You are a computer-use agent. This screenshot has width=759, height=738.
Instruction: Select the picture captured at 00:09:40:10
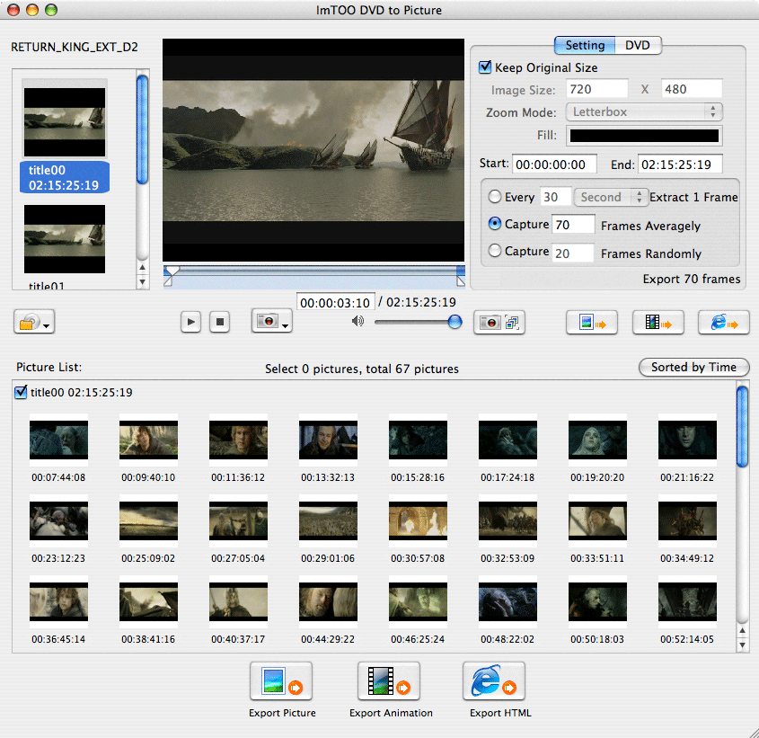tap(148, 440)
